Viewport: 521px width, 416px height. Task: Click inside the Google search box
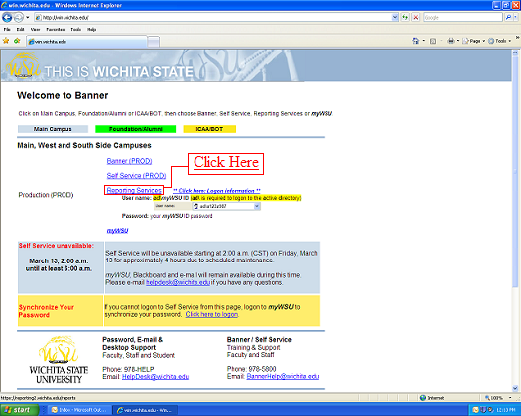[462, 17]
